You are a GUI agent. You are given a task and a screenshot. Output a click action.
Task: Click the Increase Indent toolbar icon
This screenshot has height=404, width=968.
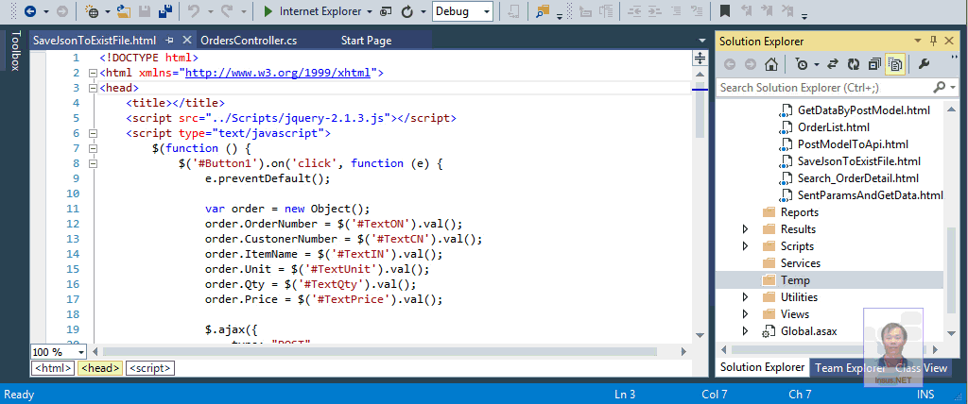[x=653, y=11]
